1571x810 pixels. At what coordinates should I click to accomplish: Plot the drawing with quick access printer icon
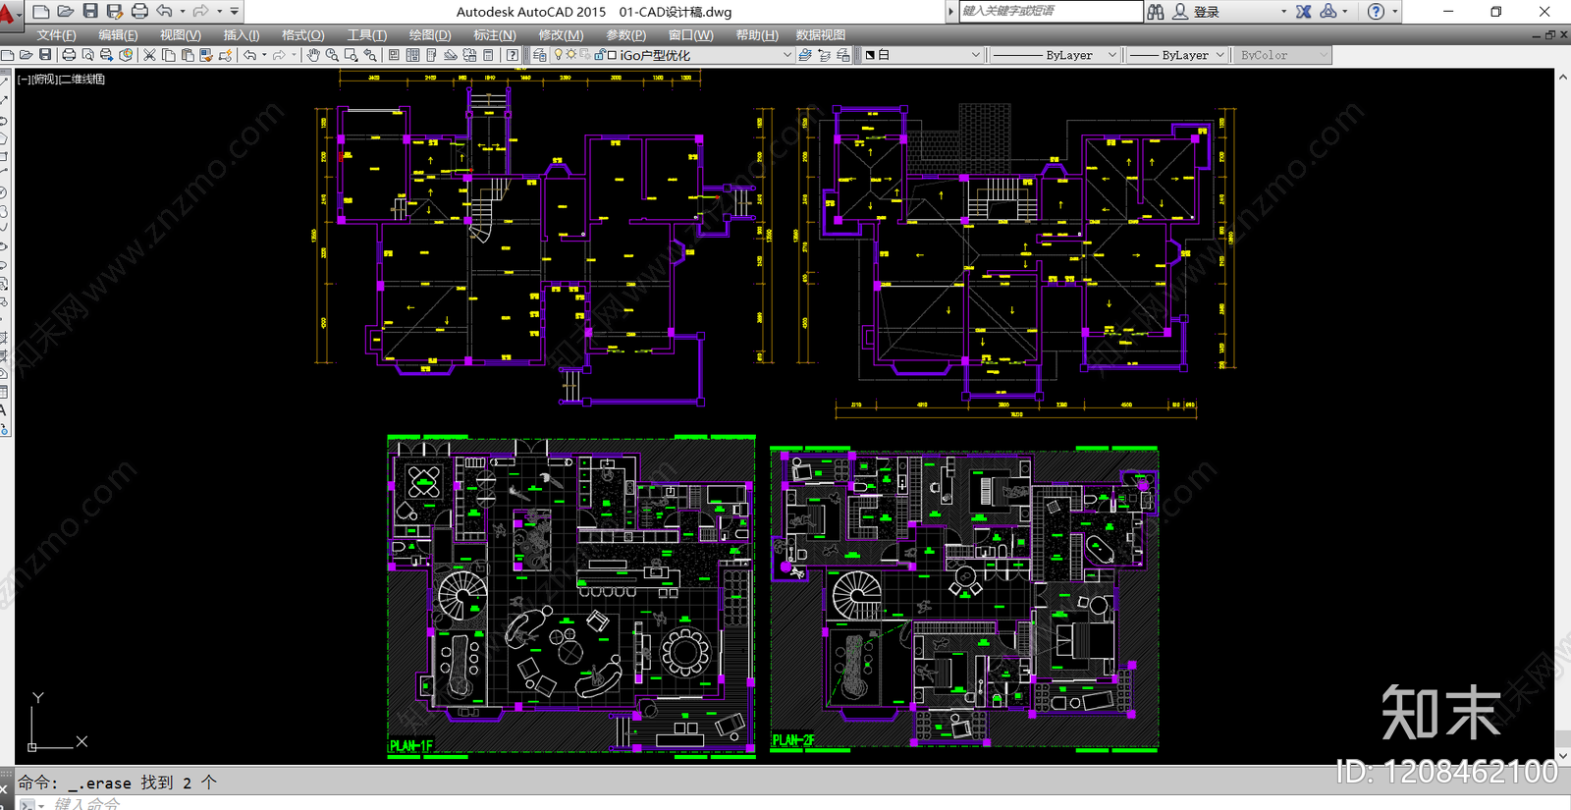tap(139, 12)
